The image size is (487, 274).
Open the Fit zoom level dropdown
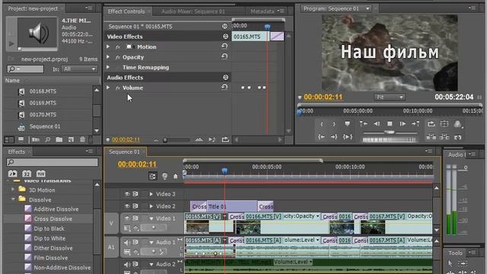(389, 97)
